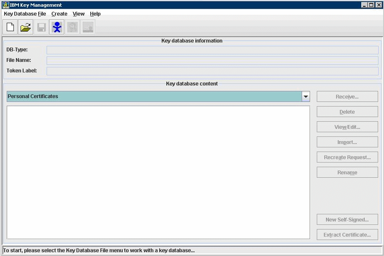Click the status bar message about Key Database File
The image size is (384, 256).
[x=99, y=251]
